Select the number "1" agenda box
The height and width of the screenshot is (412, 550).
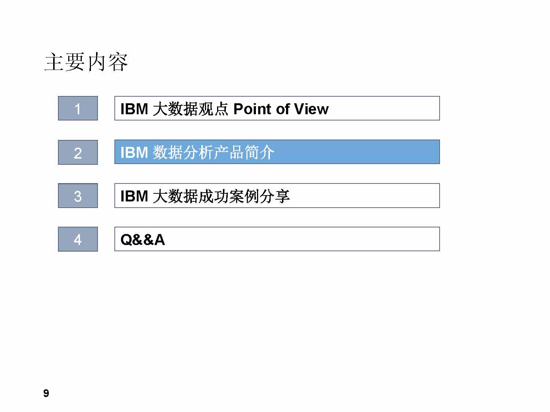pos(78,108)
